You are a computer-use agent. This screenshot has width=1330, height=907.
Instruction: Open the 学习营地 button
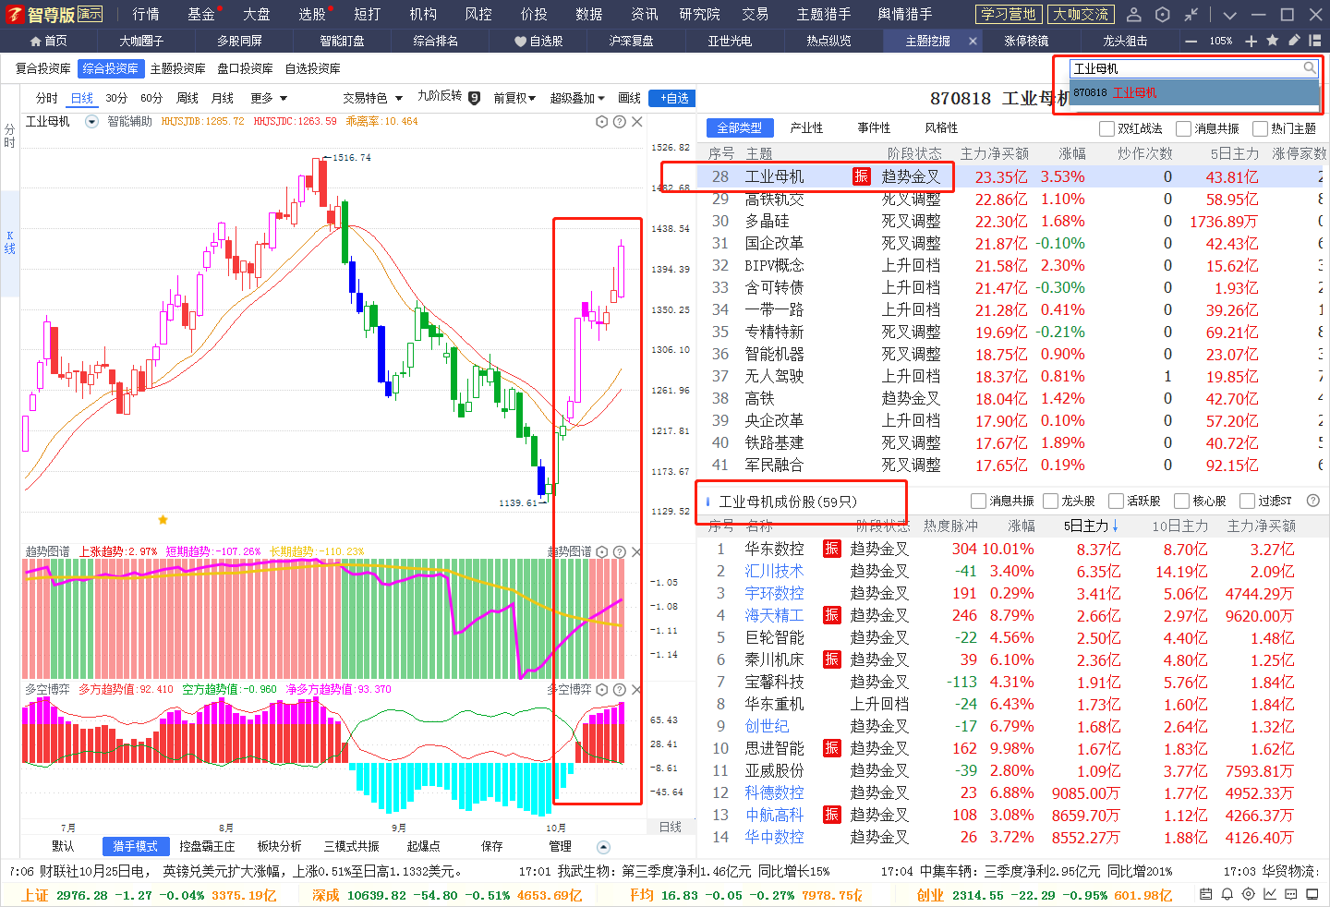pyautogui.click(x=1009, y=15)
